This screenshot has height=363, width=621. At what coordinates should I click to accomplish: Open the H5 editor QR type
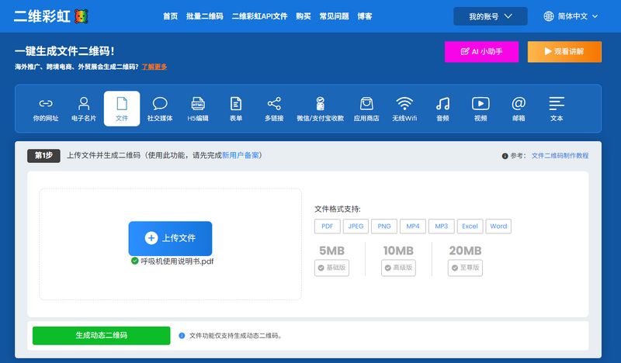(198, 109)
